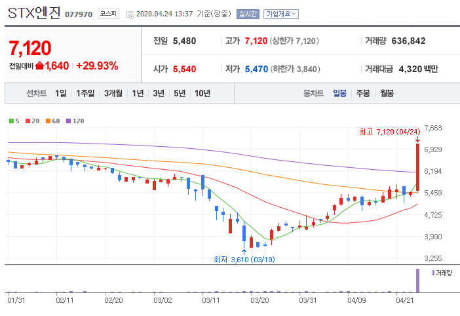This screenshot has height=316, width=460.
Task: Click the 01/31 date axis label
Action: 16,300
